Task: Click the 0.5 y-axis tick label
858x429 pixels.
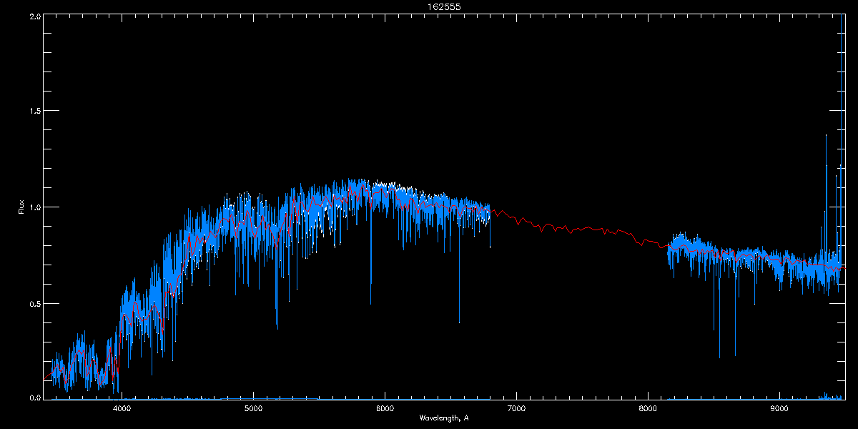Action: pos(34,302)
